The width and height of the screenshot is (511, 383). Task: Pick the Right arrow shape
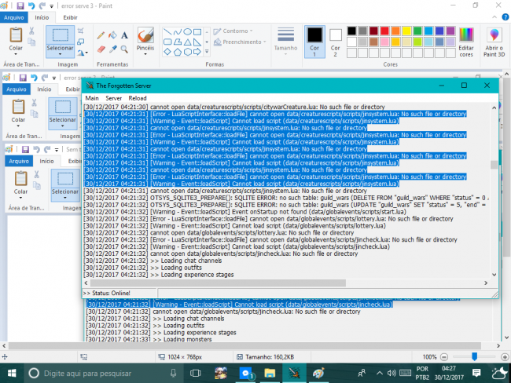[x=197, y=52]
